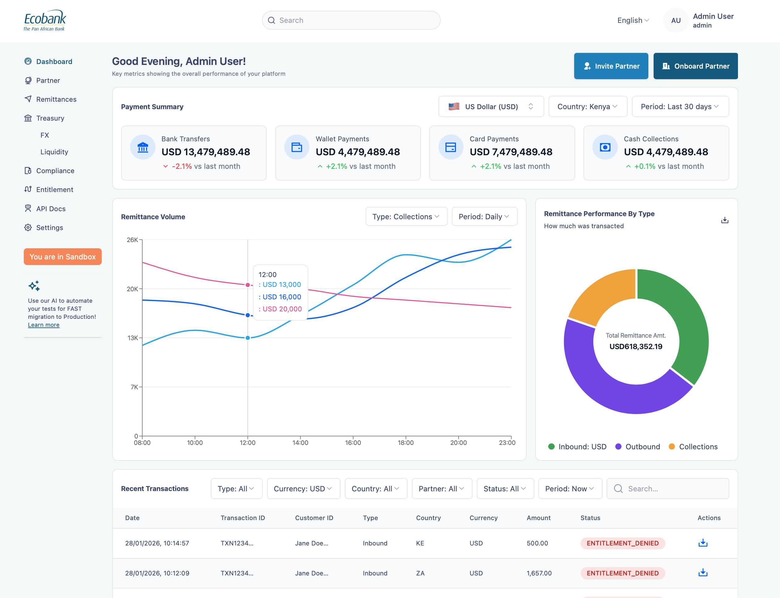Click the US flag icon in currency selector
Screen dimensions: 780x598
click(454, 106)
